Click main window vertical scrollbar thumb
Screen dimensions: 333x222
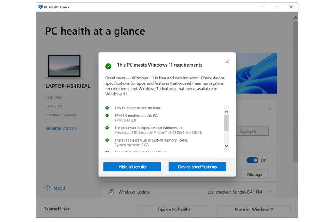coord(296,91)
